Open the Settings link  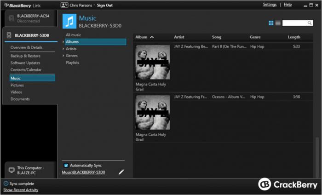tap(270, 5)
